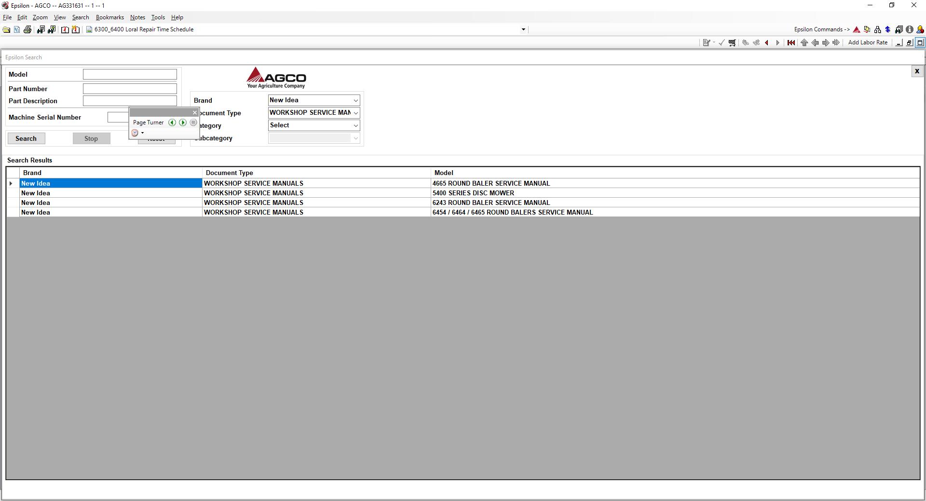This screenshot has height=501, width=926.
Task: Click the red rewind to first icon
Action: click(791, 42)
